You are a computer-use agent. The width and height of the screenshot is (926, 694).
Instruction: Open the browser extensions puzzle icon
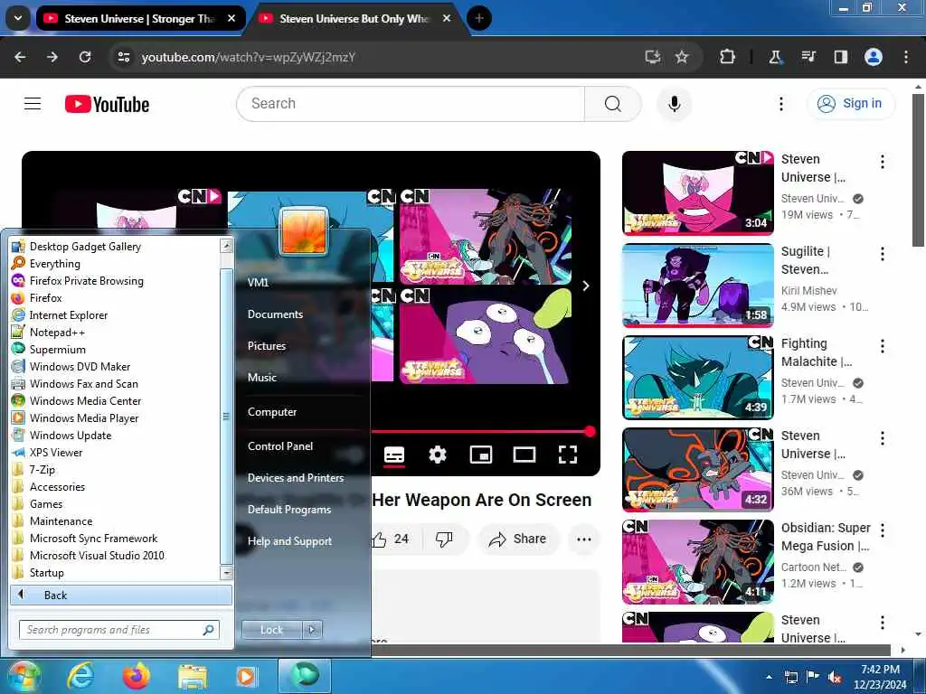(728, 57)
